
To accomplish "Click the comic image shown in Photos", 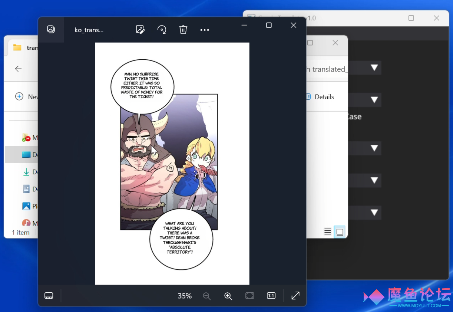I will 172,164.
